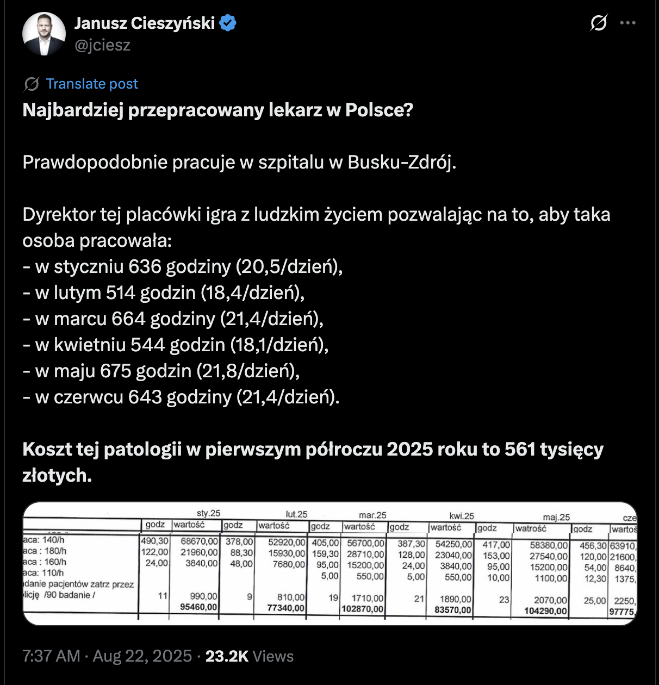
Task: Click the line "w styczniu 636 godziny"
Action: 183,267
